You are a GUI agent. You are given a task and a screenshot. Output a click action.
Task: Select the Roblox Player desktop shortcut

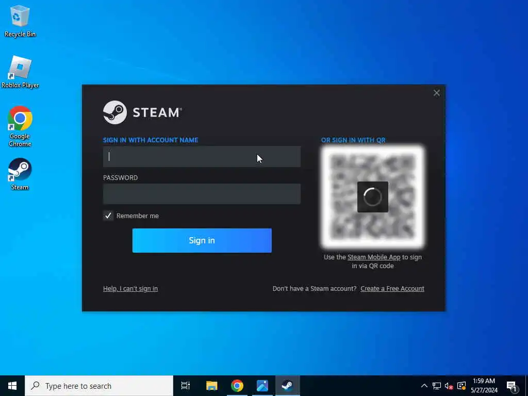coord(20,72)
